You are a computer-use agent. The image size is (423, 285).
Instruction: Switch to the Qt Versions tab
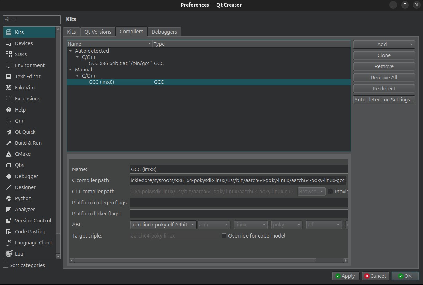98,32
